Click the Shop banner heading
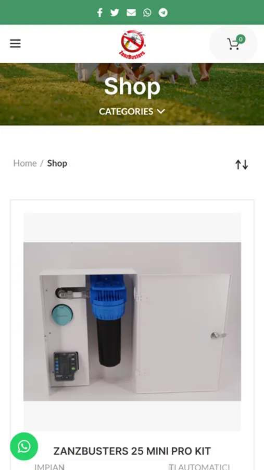This screenshot has width=264, height=470. (x=132, y=86)
